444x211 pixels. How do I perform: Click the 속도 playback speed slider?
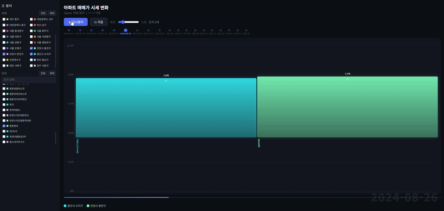(128, 22)
